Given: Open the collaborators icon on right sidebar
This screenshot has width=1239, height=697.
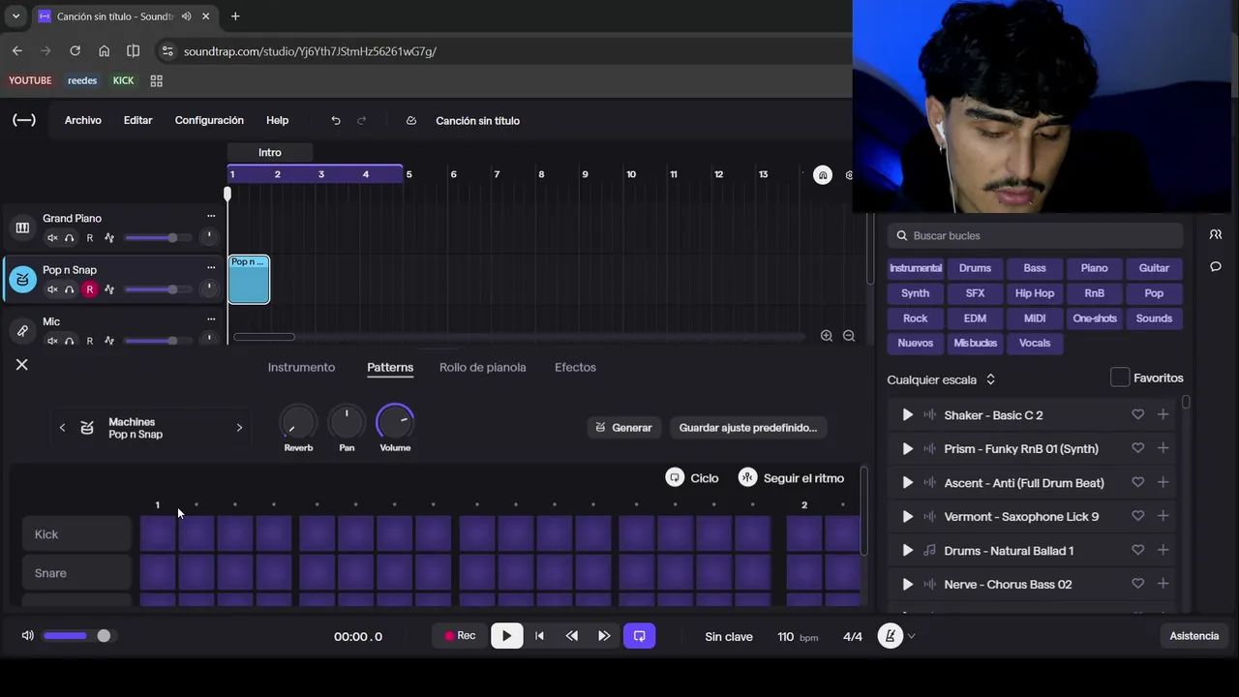Looking at the screenshot, I should [x=1216, y=235].
